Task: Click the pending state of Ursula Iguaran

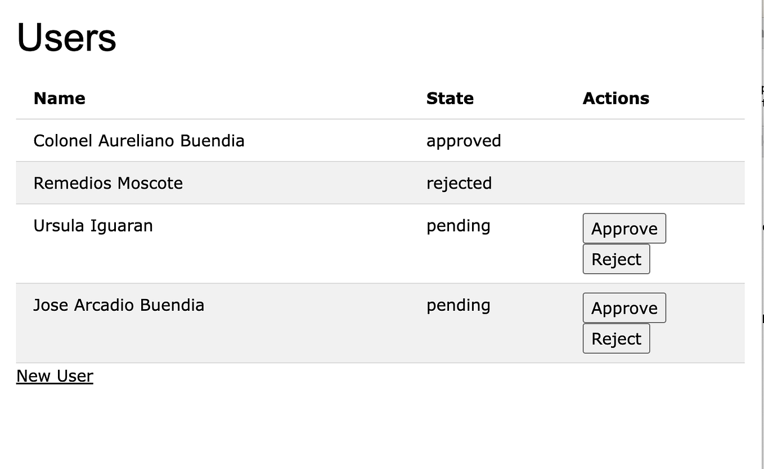Action: 458,225
